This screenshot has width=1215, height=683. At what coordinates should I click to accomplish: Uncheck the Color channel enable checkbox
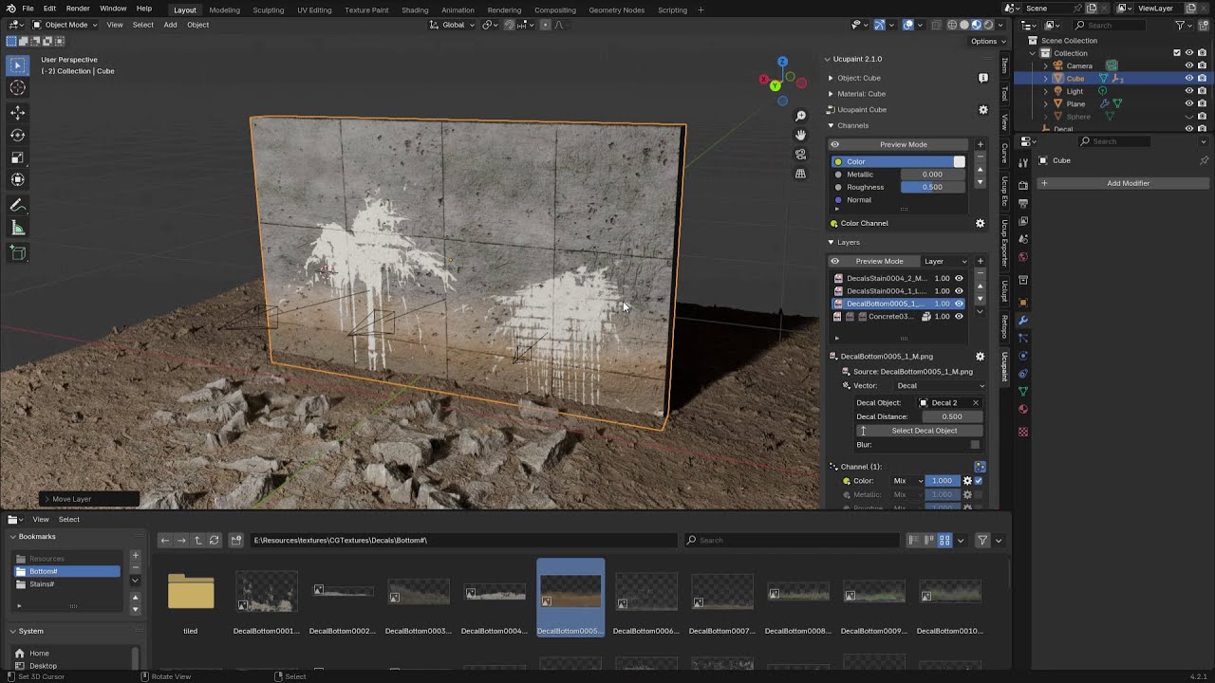click(x=979, y=481)
